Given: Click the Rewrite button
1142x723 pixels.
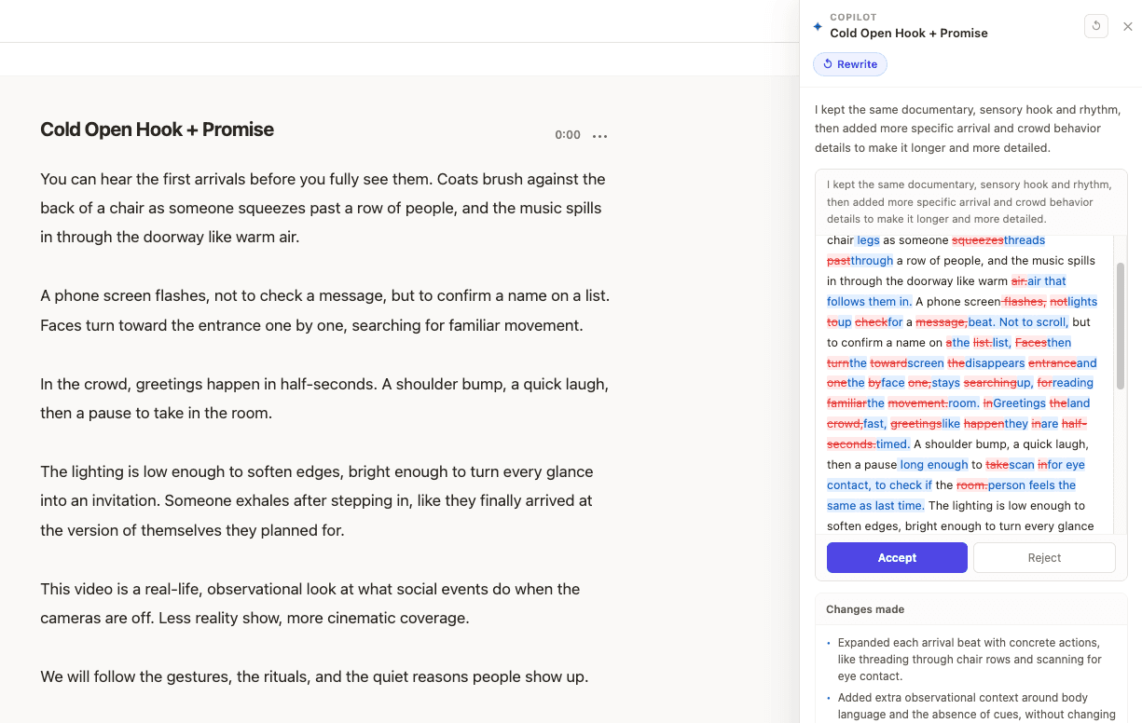Looking at the screenshot, I should click(849, 63).
